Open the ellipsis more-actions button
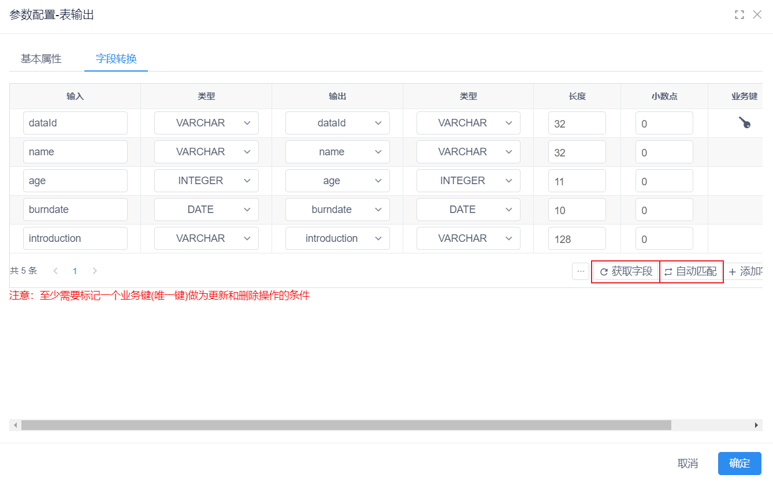Viewport: 773px width, 482px height. 581,271
